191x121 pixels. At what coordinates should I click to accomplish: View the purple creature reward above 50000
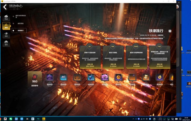click(105, 77)
